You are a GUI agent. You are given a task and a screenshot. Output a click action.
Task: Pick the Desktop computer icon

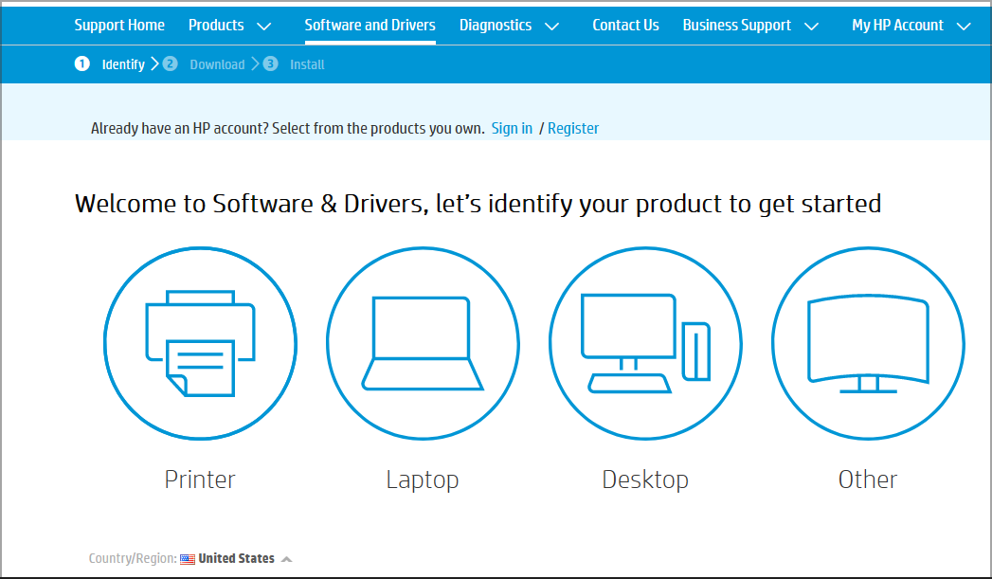click(645, 344)
